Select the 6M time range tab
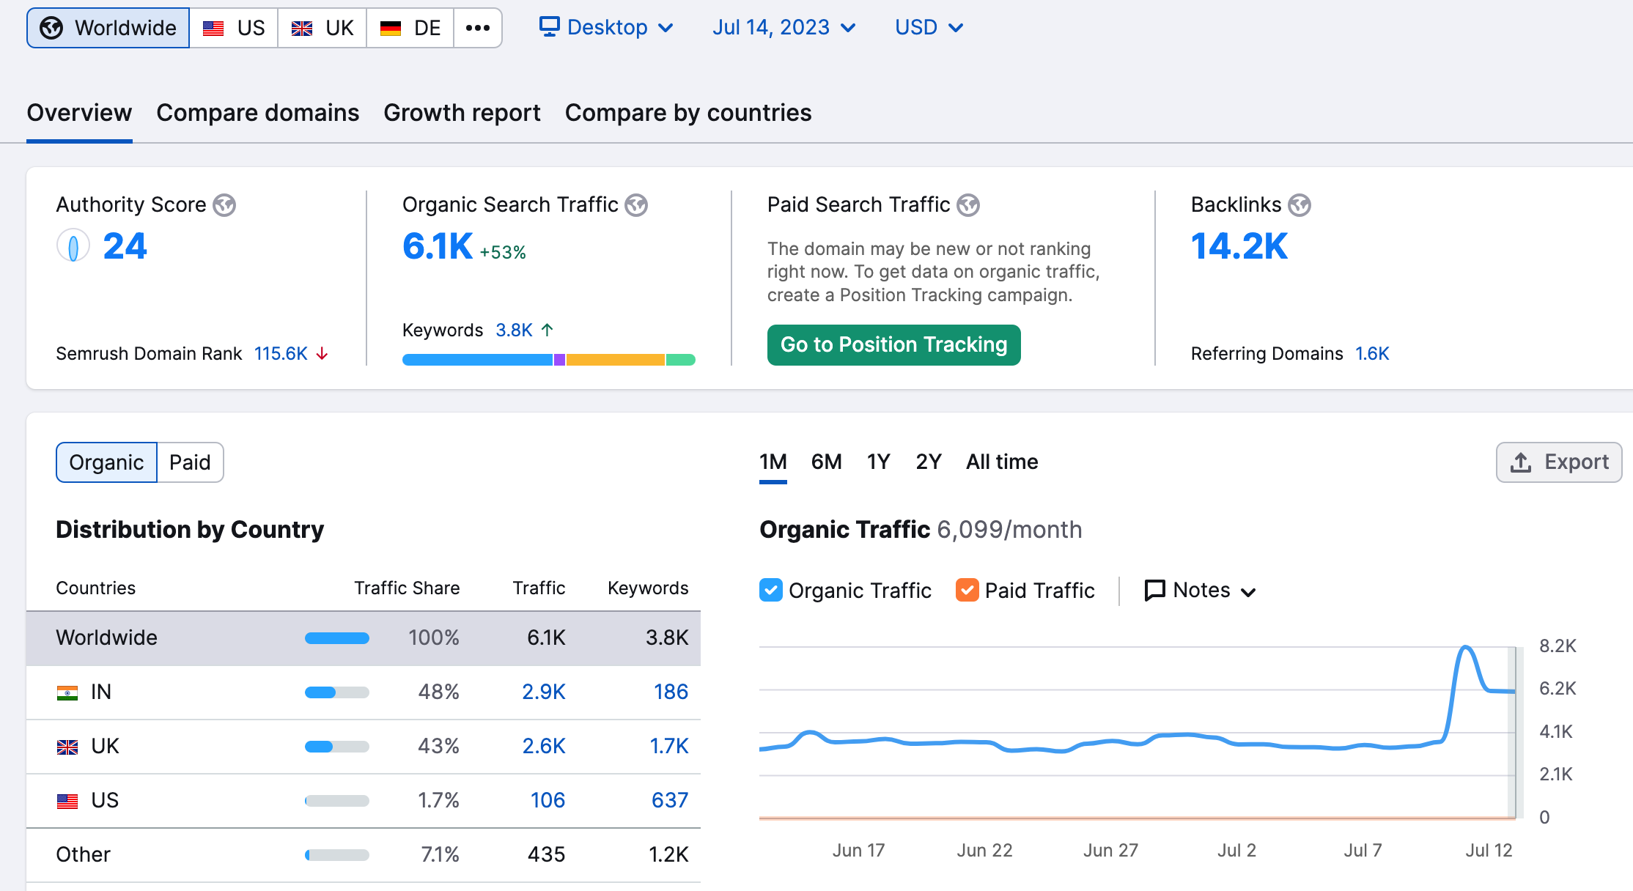This screenshot has width=1633, height=891. coord(826,462)
